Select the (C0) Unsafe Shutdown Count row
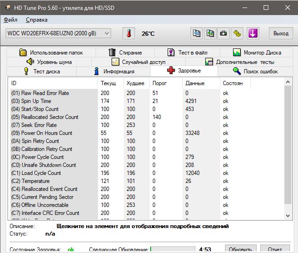Screen dimensions: 298x253 129,165
